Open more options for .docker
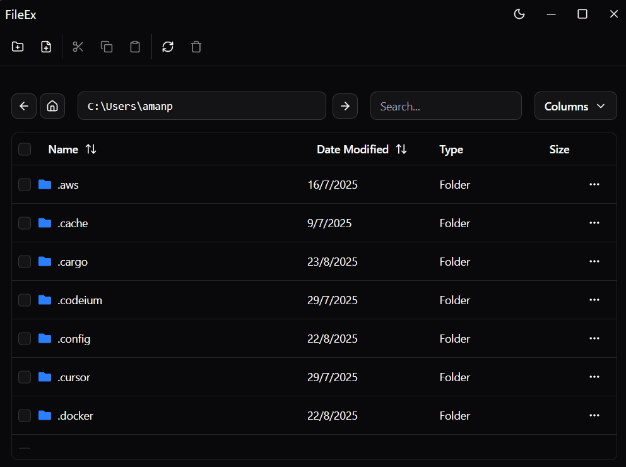 [594, 415]
